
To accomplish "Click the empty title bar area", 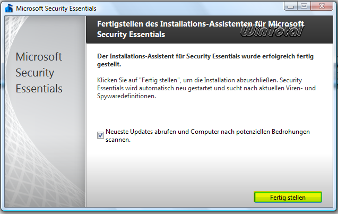I will pos(186,8).
